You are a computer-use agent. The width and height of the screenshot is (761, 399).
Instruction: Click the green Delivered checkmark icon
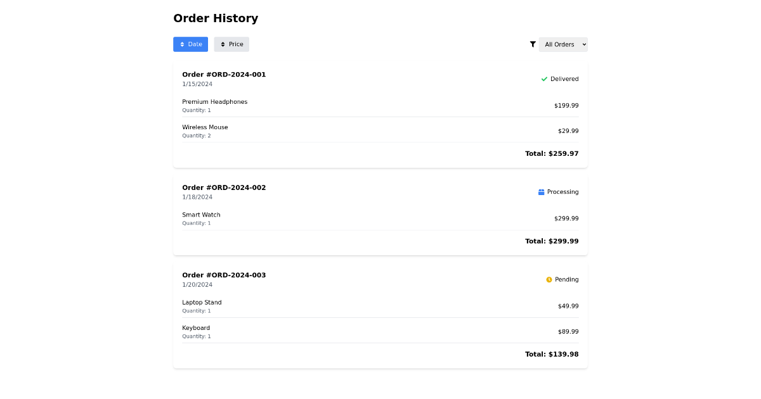(544, 79)
